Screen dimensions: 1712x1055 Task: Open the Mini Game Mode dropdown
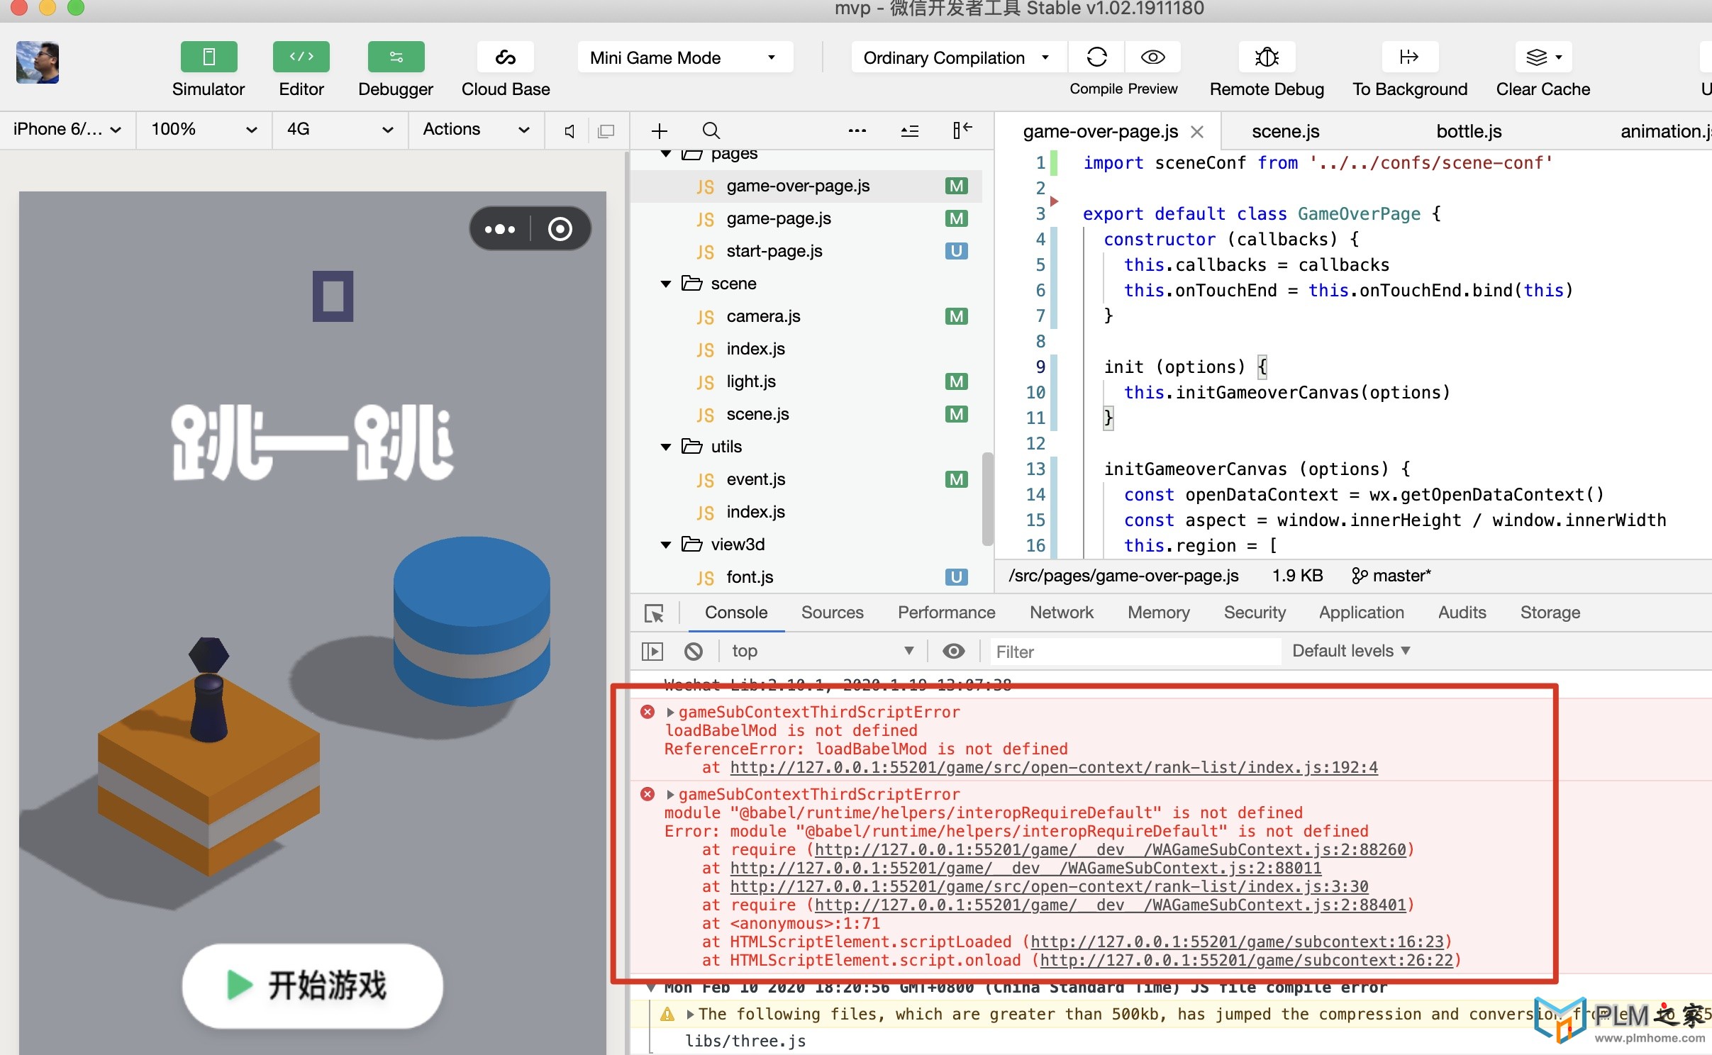pyautogui.click(x=684, y=57)
